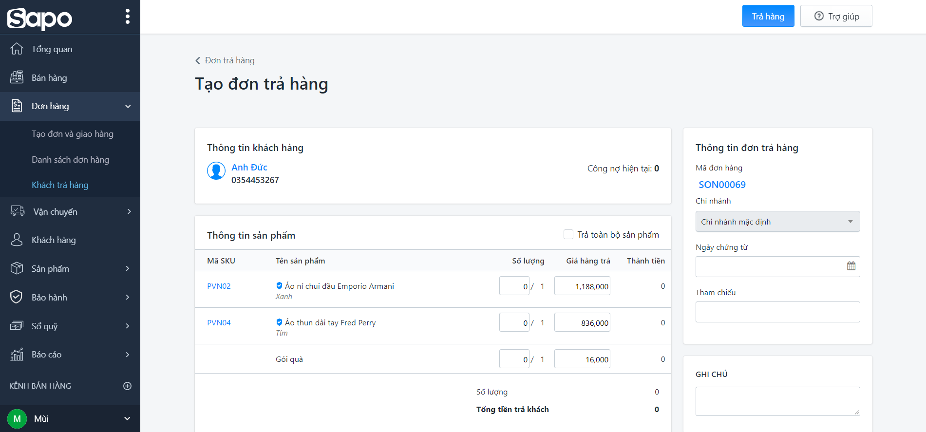
Task: Open the Chi nhánh mặc định dropdown
Action: pos(777,222)
